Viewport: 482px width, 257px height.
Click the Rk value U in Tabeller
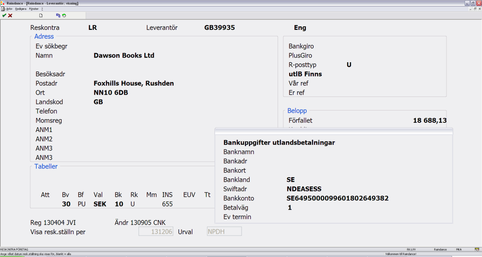pyautogui.click(x=132, y=204)
